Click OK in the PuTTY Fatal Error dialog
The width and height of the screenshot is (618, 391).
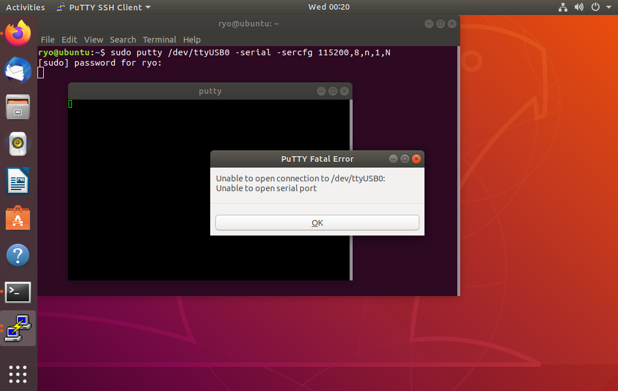point(317,223)
